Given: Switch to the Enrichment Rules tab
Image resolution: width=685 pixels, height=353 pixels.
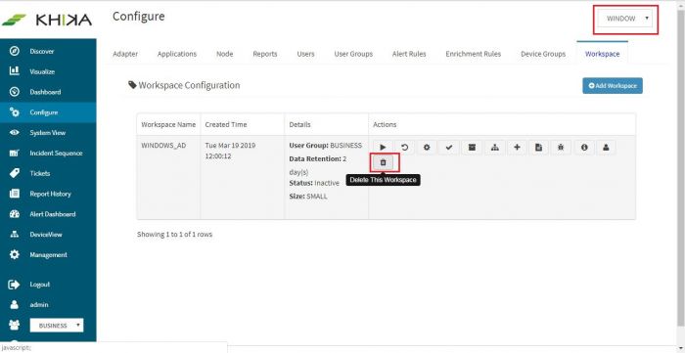Looking at the screenshot, I should point(473,54).
